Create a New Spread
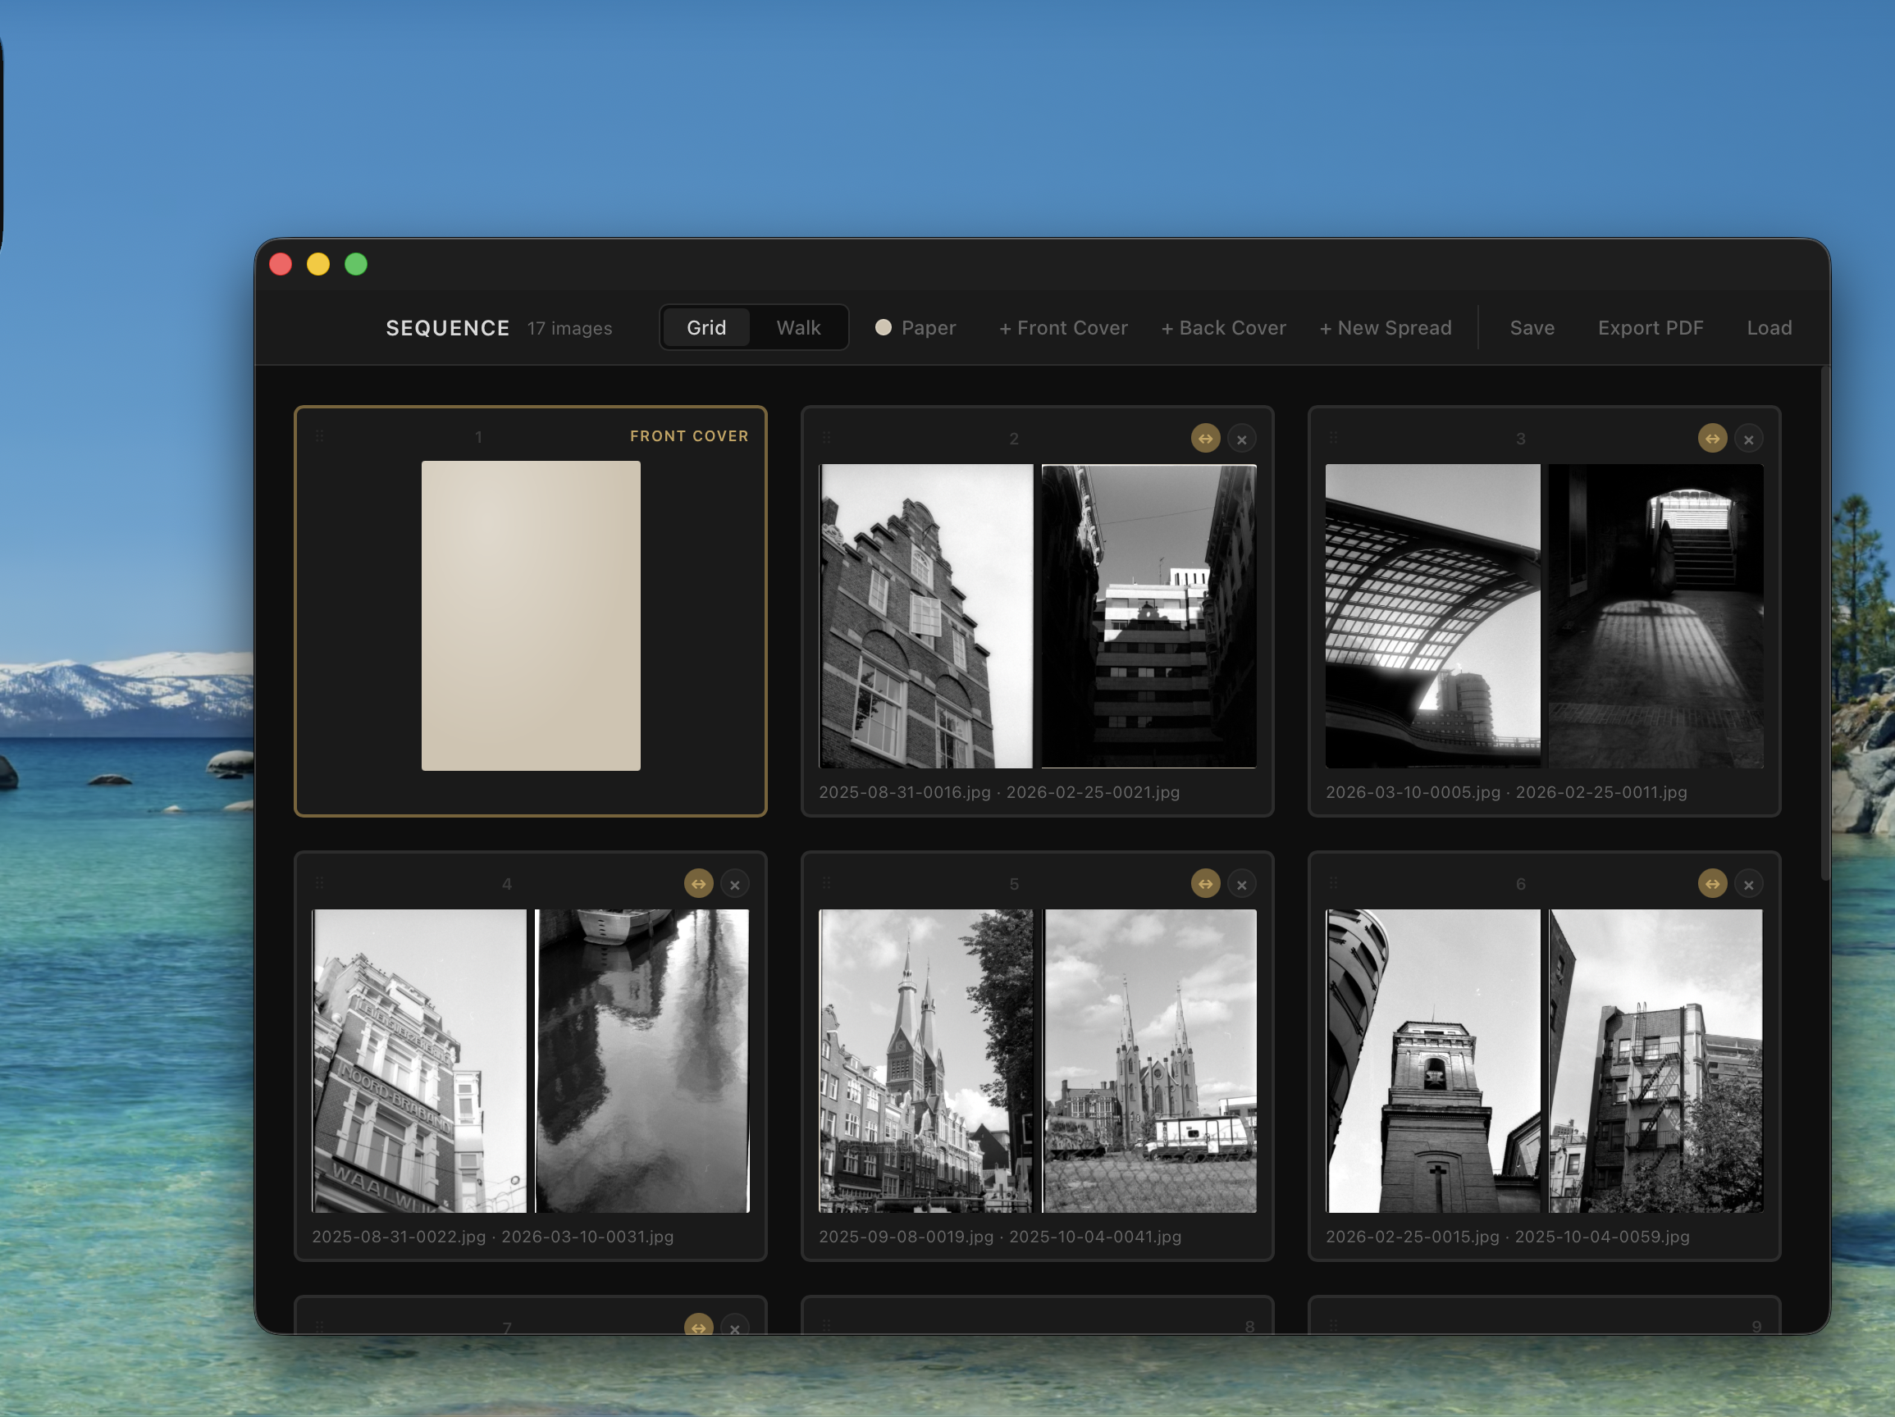1895x1417 pixels. (x=1385, y=328)
